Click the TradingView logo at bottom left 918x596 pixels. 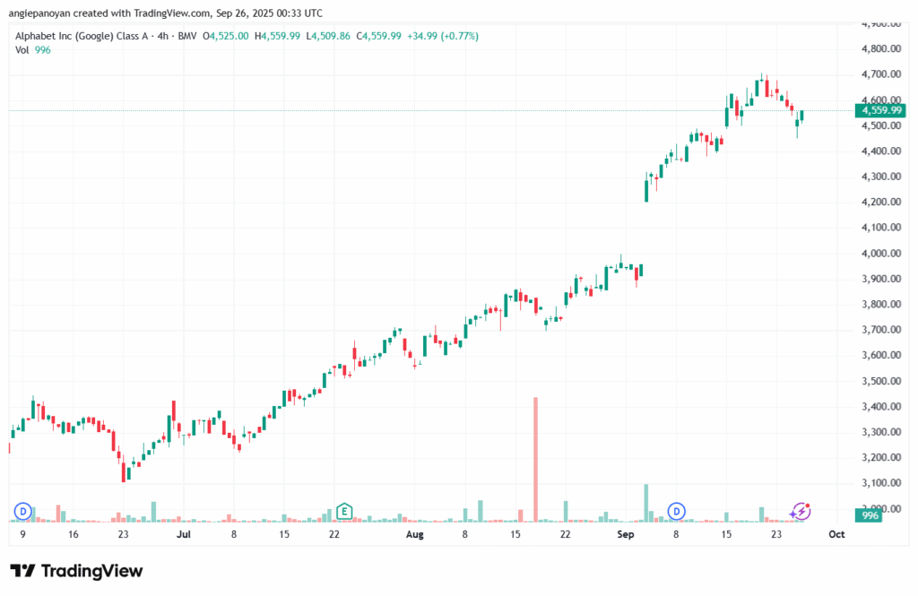click(76, 571)
